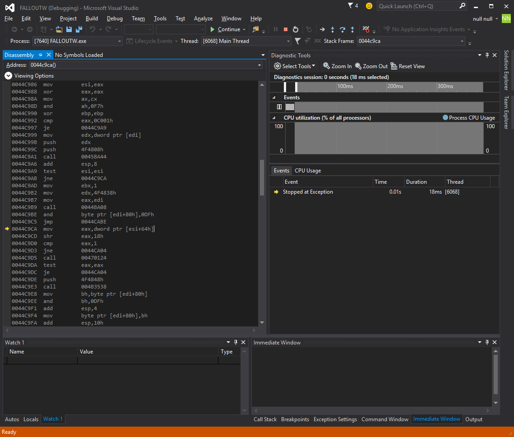Open the Analyze menu
This screenshot has height=437, width=514.
(203, 19)
